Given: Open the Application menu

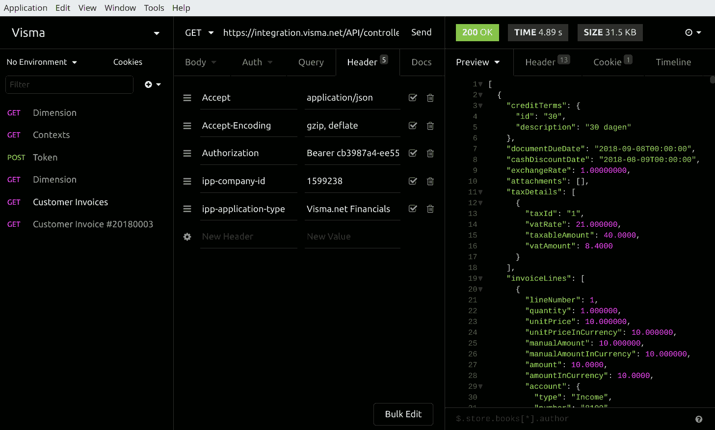Looking at the screenshot, I should click(26, 8).
